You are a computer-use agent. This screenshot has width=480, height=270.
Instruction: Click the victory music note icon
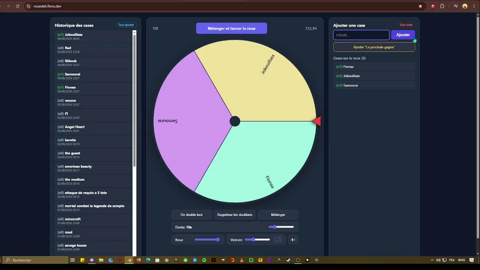[x=278, y=240]
